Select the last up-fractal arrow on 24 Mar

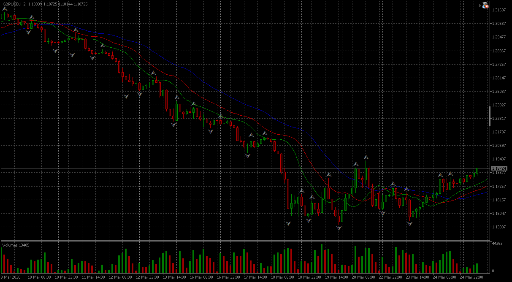(450, 174)
